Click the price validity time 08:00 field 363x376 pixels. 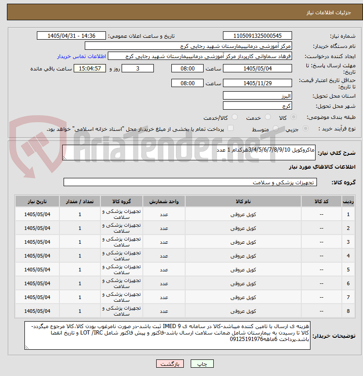187,83
